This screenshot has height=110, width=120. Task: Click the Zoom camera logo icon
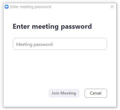pos(7,7)
